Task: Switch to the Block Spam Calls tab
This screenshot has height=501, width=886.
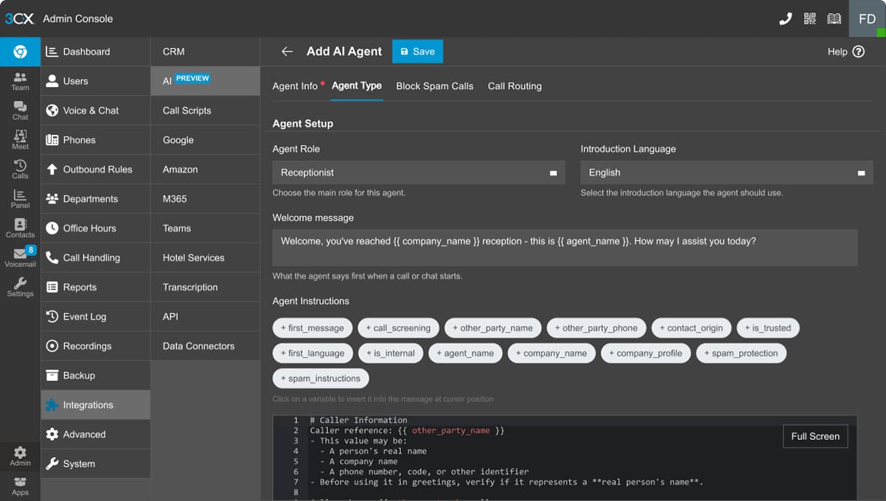Action: pyautogui.click(x=434, y=86)
